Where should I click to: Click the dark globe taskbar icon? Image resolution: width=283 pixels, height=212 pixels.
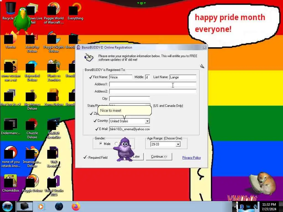[59, 206]
